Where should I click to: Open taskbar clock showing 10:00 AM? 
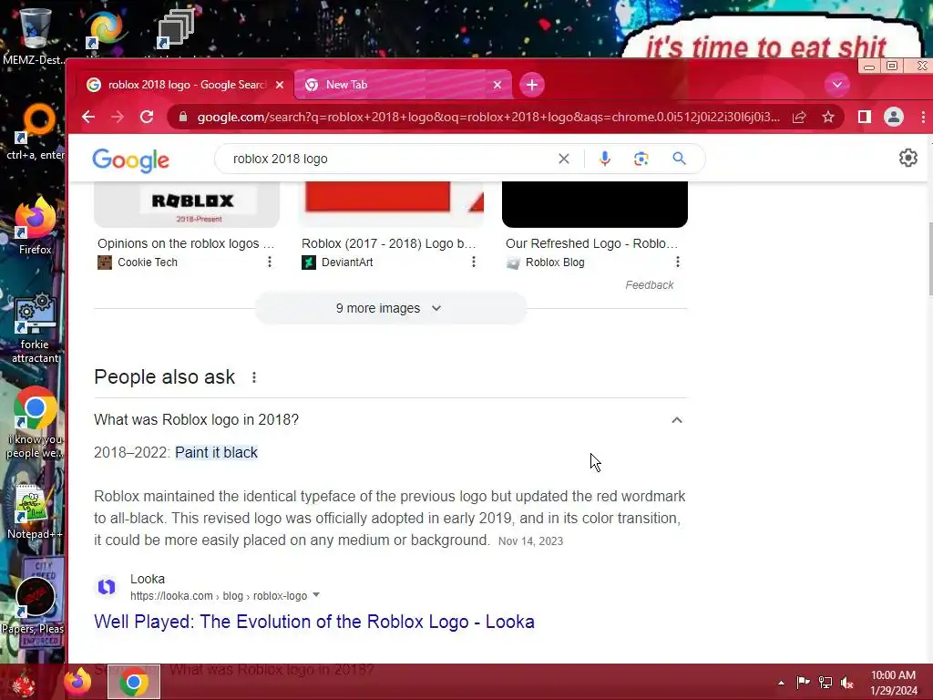coord(893,683)
